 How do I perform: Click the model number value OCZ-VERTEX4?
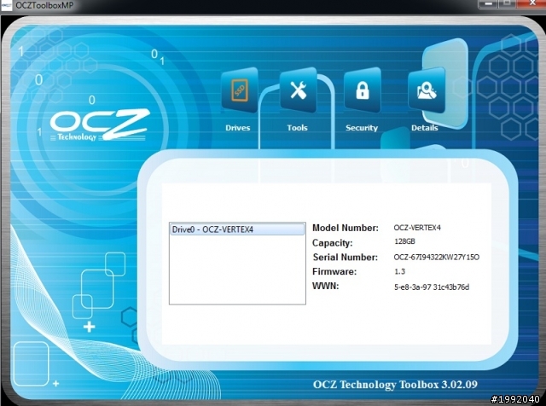(417, 228)
